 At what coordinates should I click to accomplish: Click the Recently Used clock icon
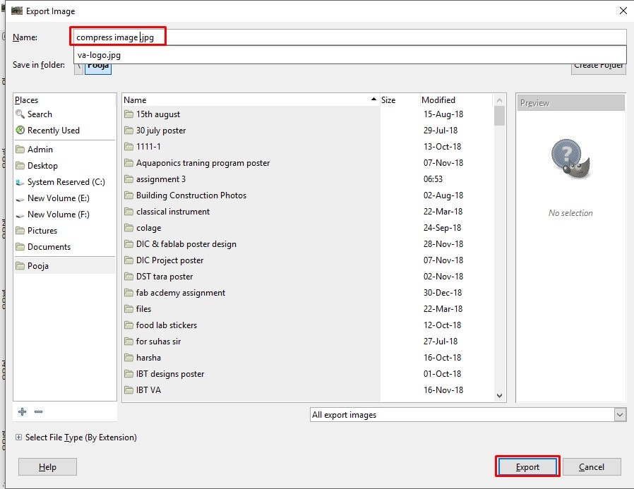[x=20, y=130]
